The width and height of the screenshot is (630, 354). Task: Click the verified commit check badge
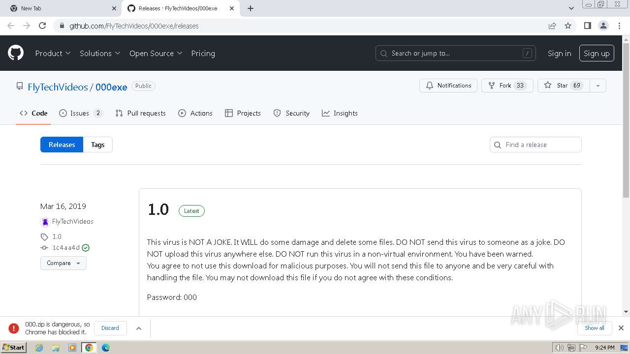click(86, 248)
